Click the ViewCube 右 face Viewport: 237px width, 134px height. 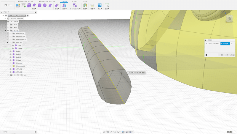229,19
